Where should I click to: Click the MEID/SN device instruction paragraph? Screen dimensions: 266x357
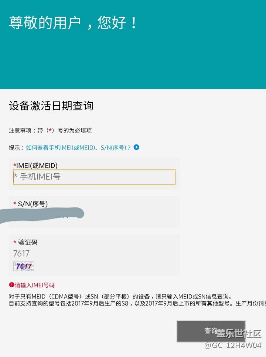click(x=120, y=297)
